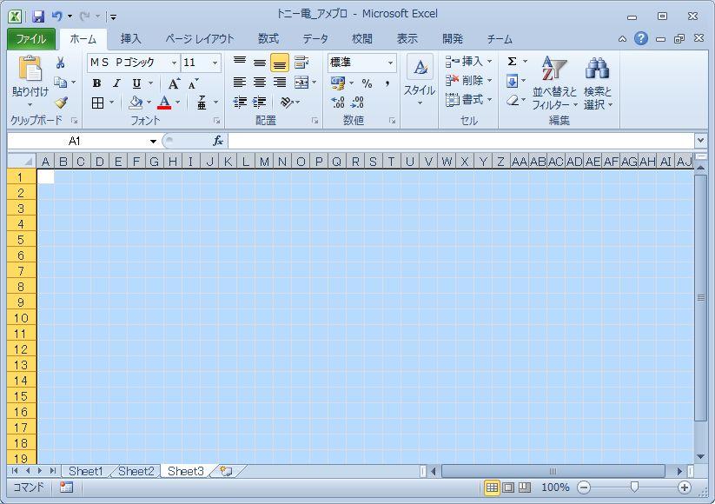This screenshot has width=715, height=504.
Task: Toggle italic formatting
Action: pos(116,83)
